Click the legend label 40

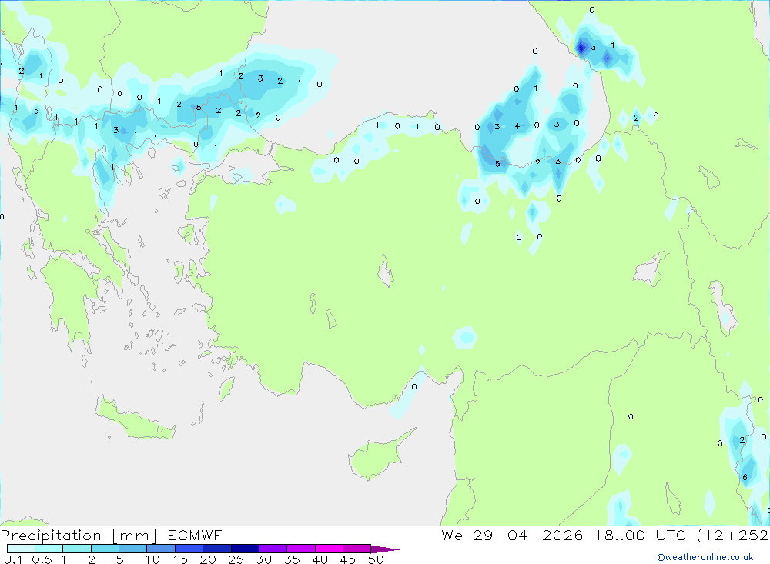tap(320, 559)
